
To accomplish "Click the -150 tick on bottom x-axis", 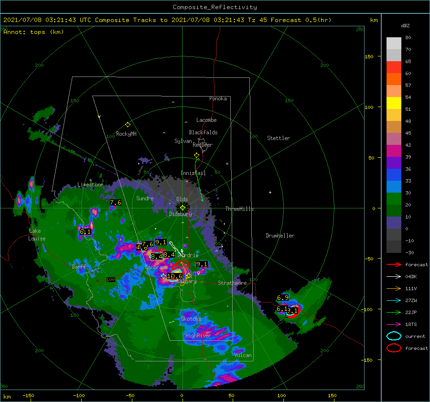I will click(28, 395).
